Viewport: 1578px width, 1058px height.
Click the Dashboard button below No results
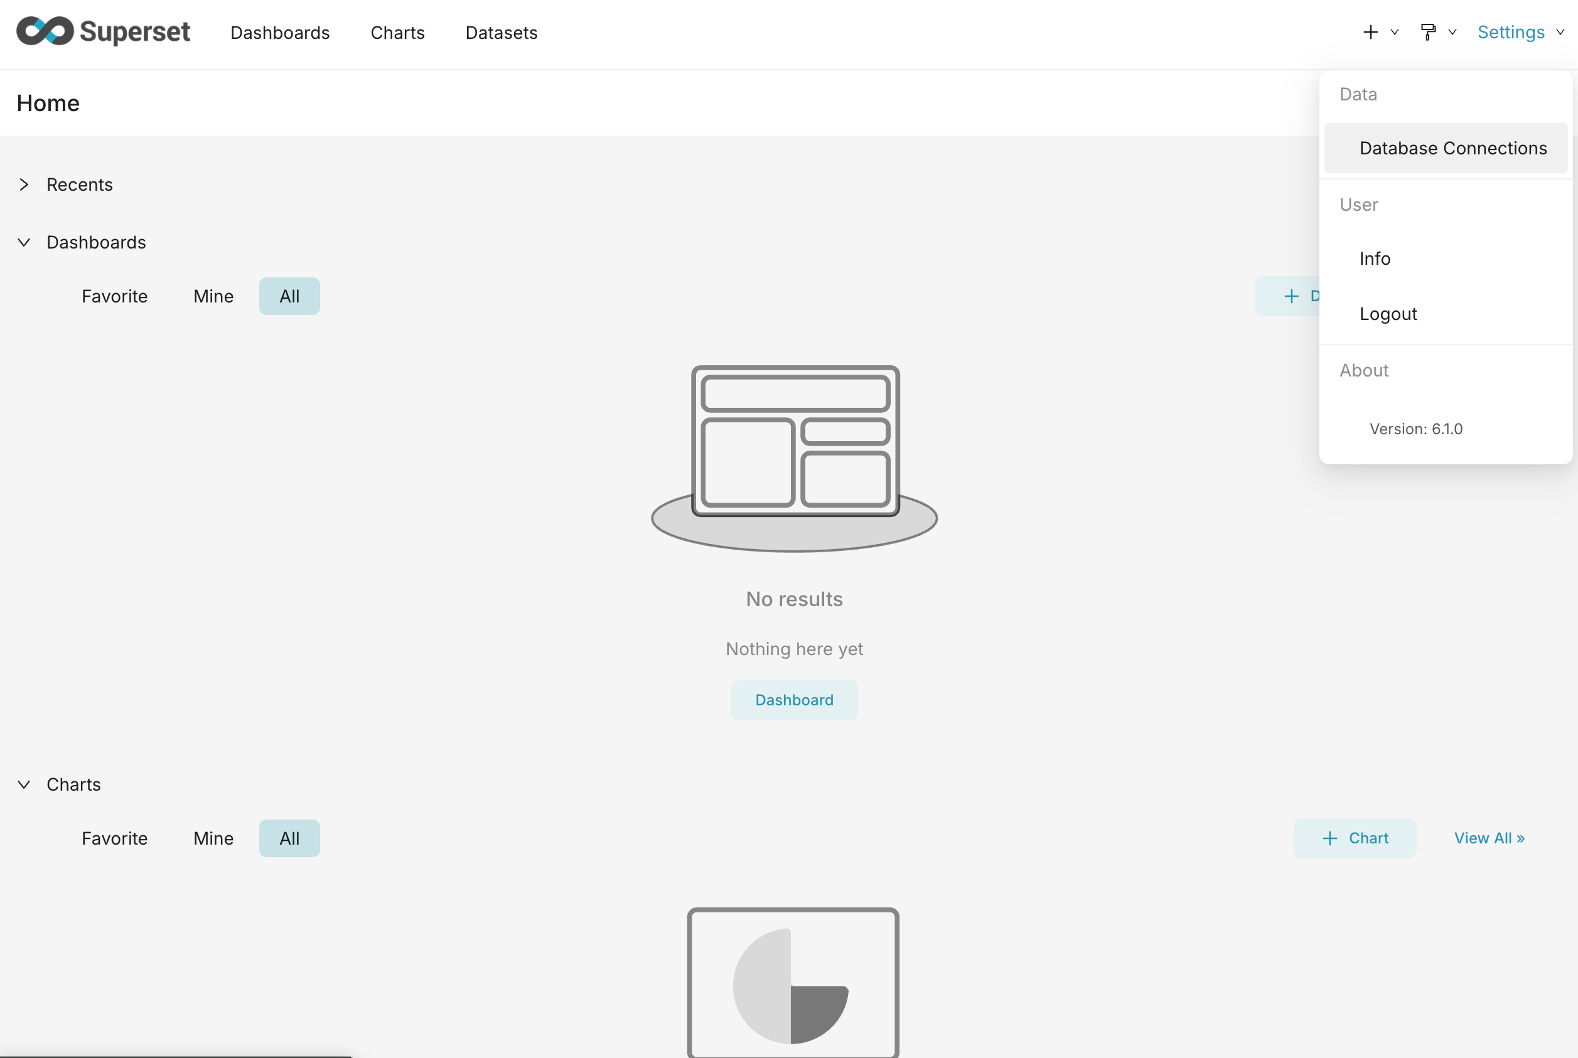pos(795,700)
